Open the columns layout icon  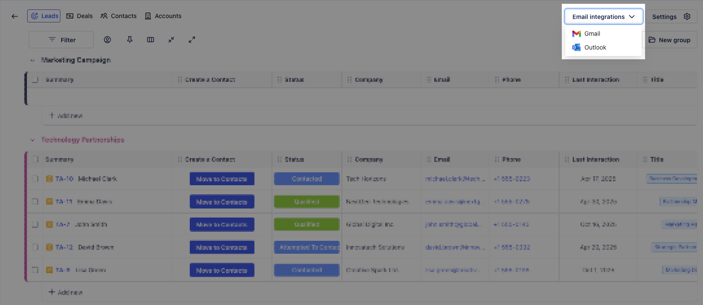[x=151, y=40]
